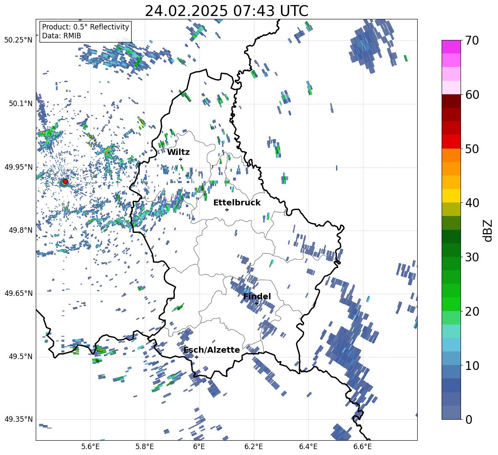Click the 6°E longitude label

[x=199, y=447]
